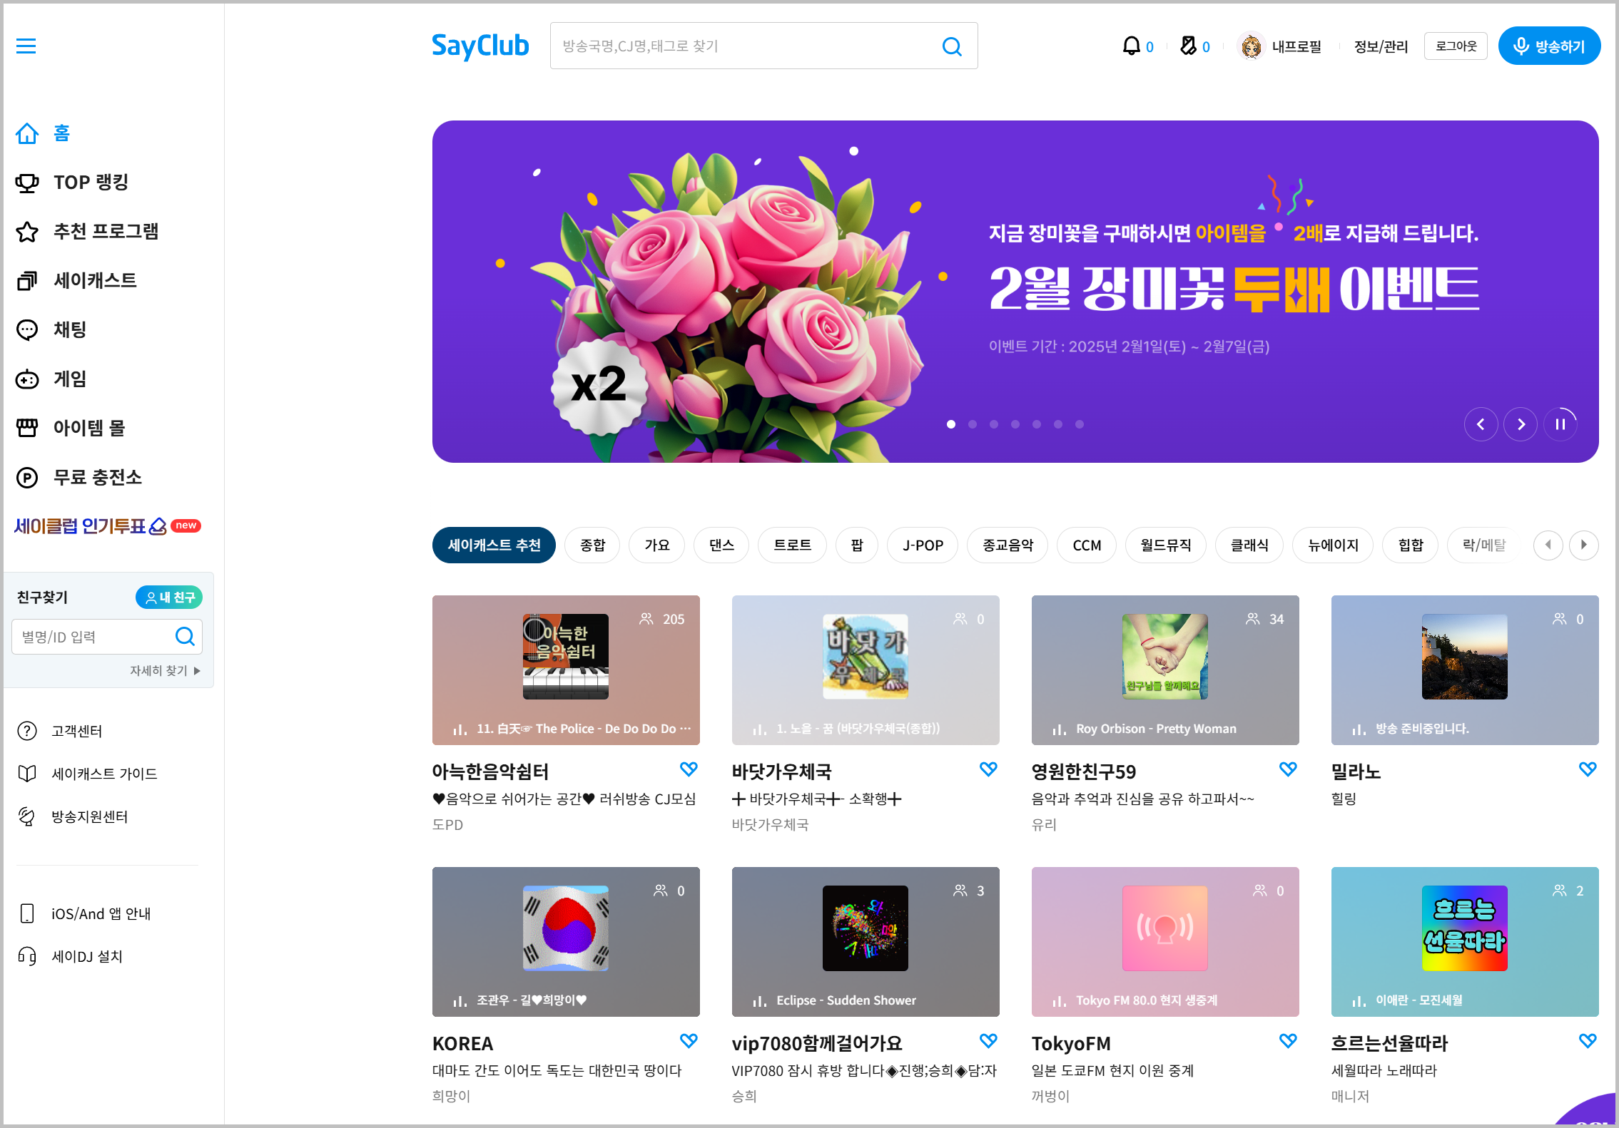Open the hamburger menu icon
The image size is (1619, 1128).
[26, 46]
